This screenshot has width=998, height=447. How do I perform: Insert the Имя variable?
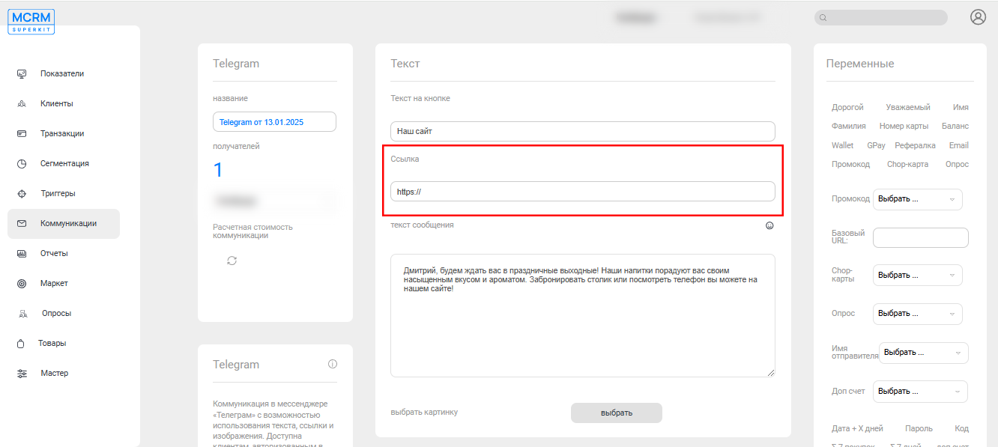tap(961, 107)
